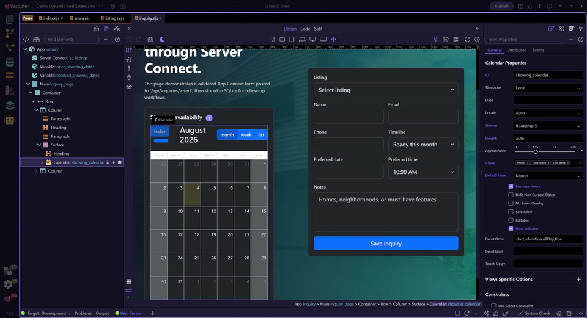Click the thumbs-up icon in status bar
The image size is (587, 318).
point(496,313)
